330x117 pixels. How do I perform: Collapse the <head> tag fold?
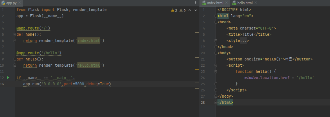[x=216, y=22]
